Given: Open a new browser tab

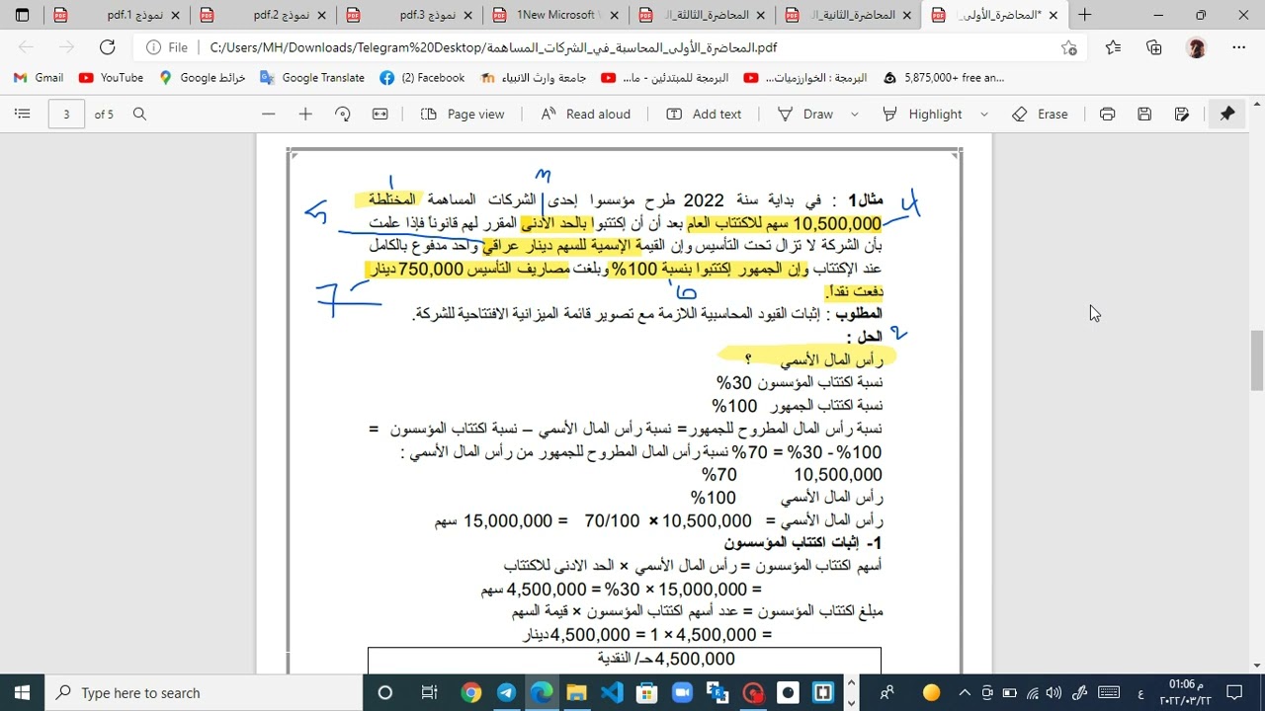Looking at the screenshot, I should (1085, 15).
